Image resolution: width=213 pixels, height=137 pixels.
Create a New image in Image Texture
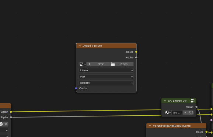[x=98, y=64]
